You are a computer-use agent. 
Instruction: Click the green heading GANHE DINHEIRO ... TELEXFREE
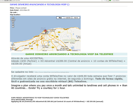coord(69,54)
